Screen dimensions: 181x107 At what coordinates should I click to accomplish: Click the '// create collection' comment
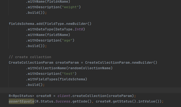(x=30, y=57)
